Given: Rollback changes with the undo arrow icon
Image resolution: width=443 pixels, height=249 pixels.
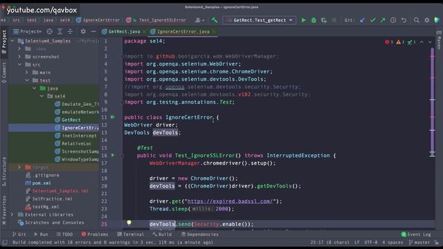Looking at the screenshot, I should tap(404, 20).
